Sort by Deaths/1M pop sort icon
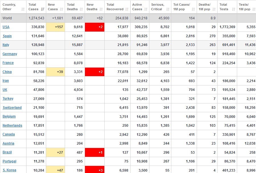Screen dimensions: 256x173 click(214, 9)
